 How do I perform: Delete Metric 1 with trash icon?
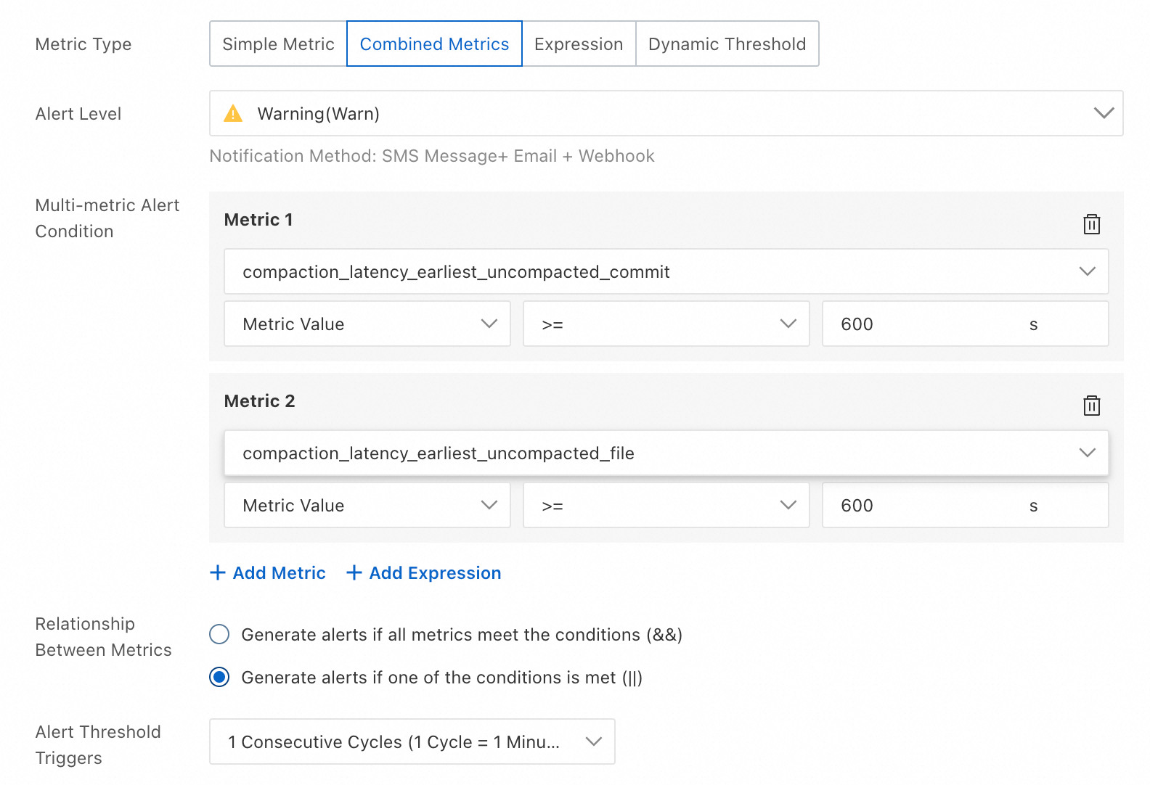[1091, 224]
